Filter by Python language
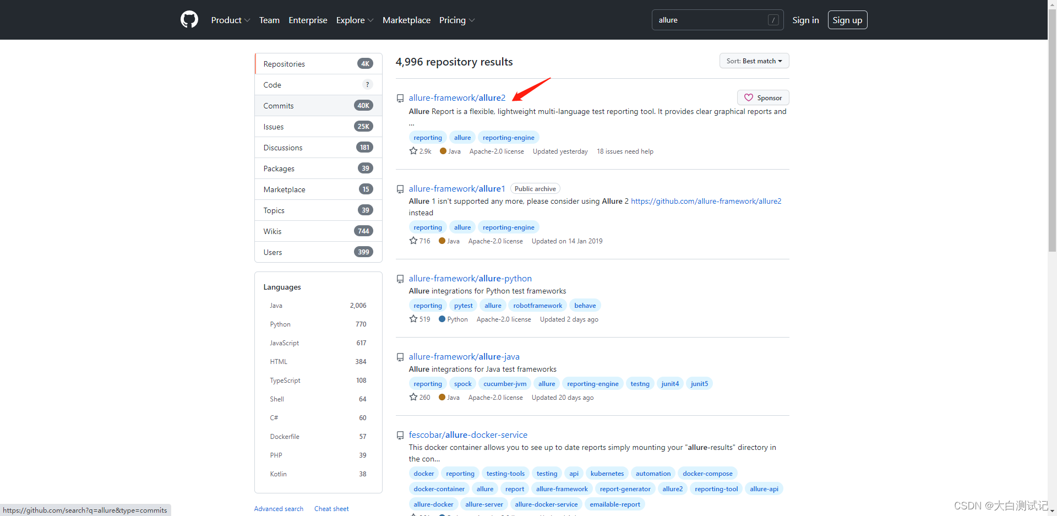1057x516 pixels. pyautogui.click(x=318, y=324)
